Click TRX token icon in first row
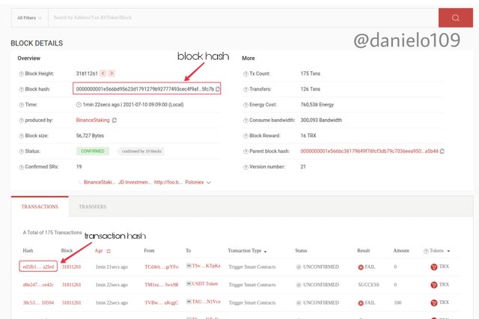The height and width of the screenshot is (319, 479). (434, 267)
